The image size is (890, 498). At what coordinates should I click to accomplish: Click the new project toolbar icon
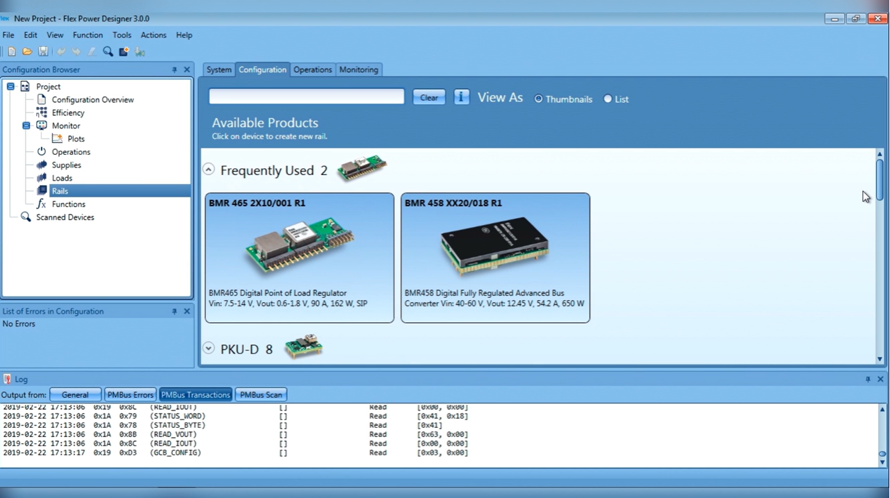[x=12, y=51]
